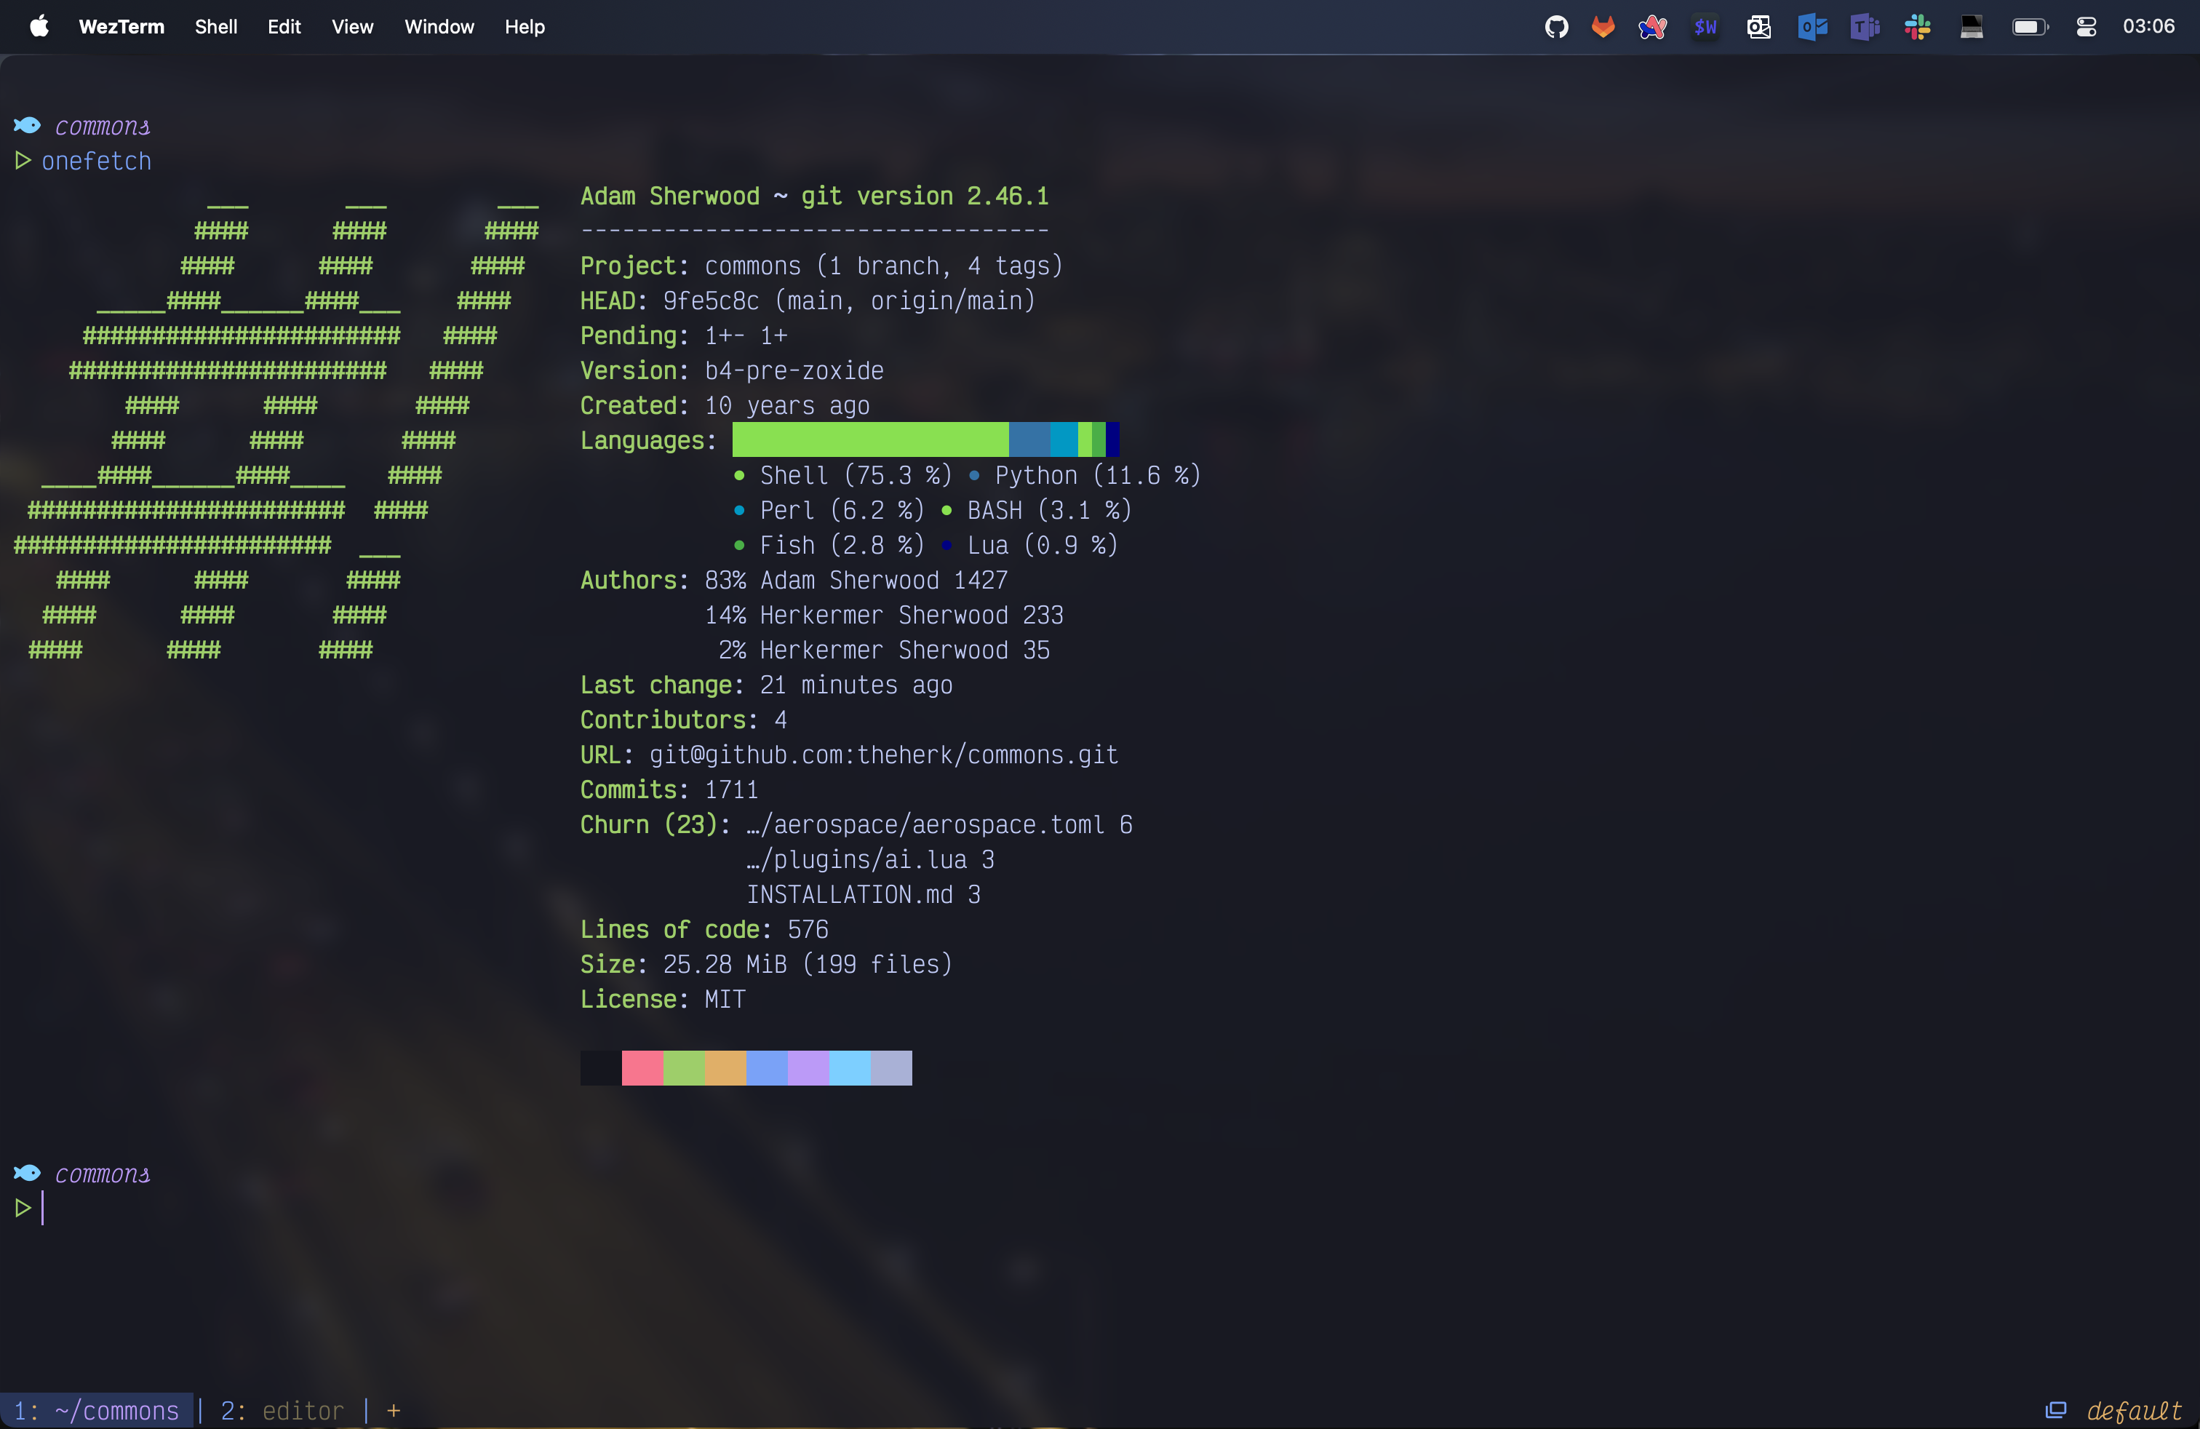Viewport: 2200px width, 1429px height.
Task: Open the WezTerm $W menu bar icon
Action: [x=1705, y=27]
